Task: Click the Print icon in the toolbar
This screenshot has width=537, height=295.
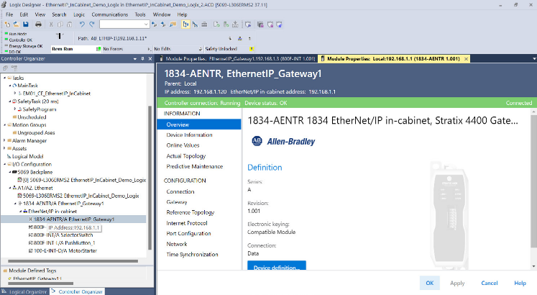Action: 38,24
